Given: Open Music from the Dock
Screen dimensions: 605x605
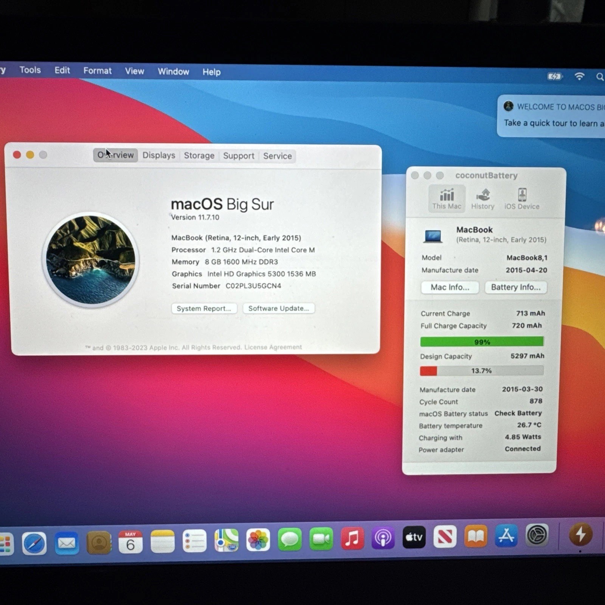Looking at the screenshot, I should [x=352, y=538].
